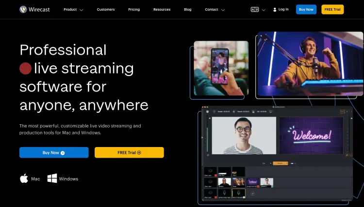Click the output monitor icon in app toolbar
Viewport: 364px width, 207px height.
click(271, 111)
